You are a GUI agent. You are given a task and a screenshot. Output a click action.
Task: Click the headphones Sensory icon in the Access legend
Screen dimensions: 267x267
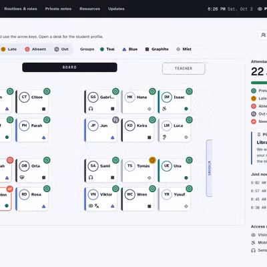253,250
